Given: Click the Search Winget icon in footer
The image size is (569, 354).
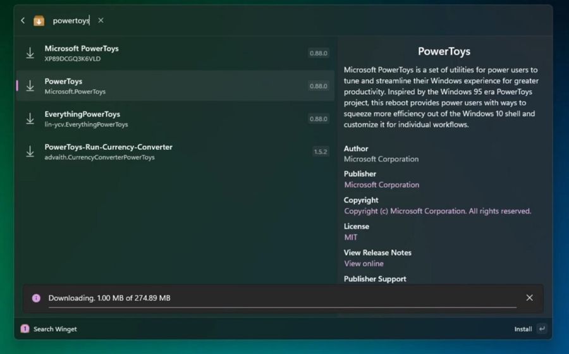Looking at the screenshot, I should [25, 329].
